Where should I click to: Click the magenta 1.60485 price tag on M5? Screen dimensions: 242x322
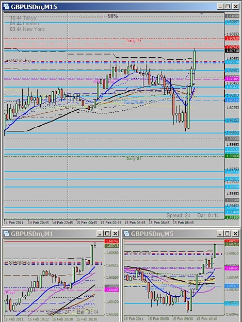232,268
